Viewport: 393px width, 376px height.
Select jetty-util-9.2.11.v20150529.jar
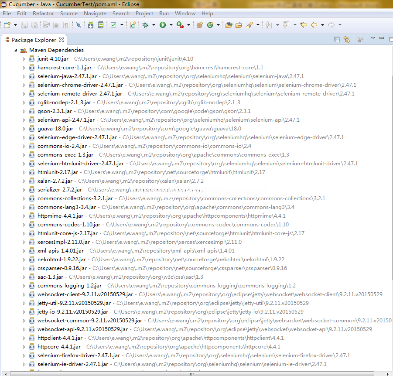(74, 303)
